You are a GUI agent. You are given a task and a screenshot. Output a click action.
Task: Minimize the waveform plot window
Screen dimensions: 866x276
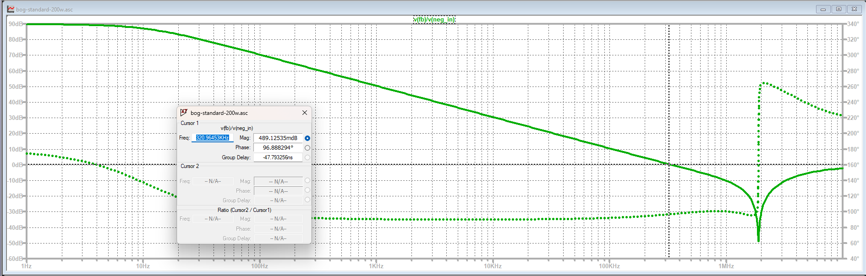[823, 9]
